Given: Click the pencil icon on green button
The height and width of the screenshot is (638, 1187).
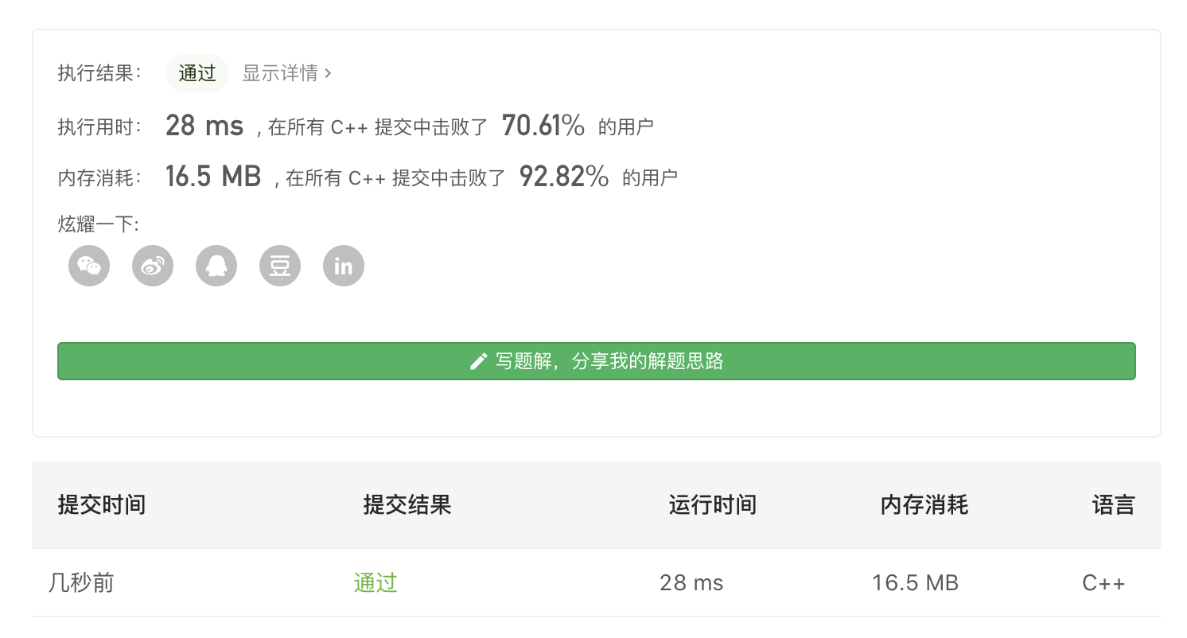Looking at the screenshot, I should click(478, 362).
